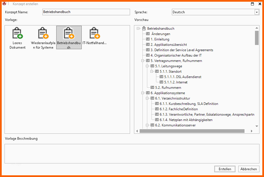The height and width of the screenshot is (177, 264).
Task: Click the page icon next to Änderungen
Action: pos(148,34)
